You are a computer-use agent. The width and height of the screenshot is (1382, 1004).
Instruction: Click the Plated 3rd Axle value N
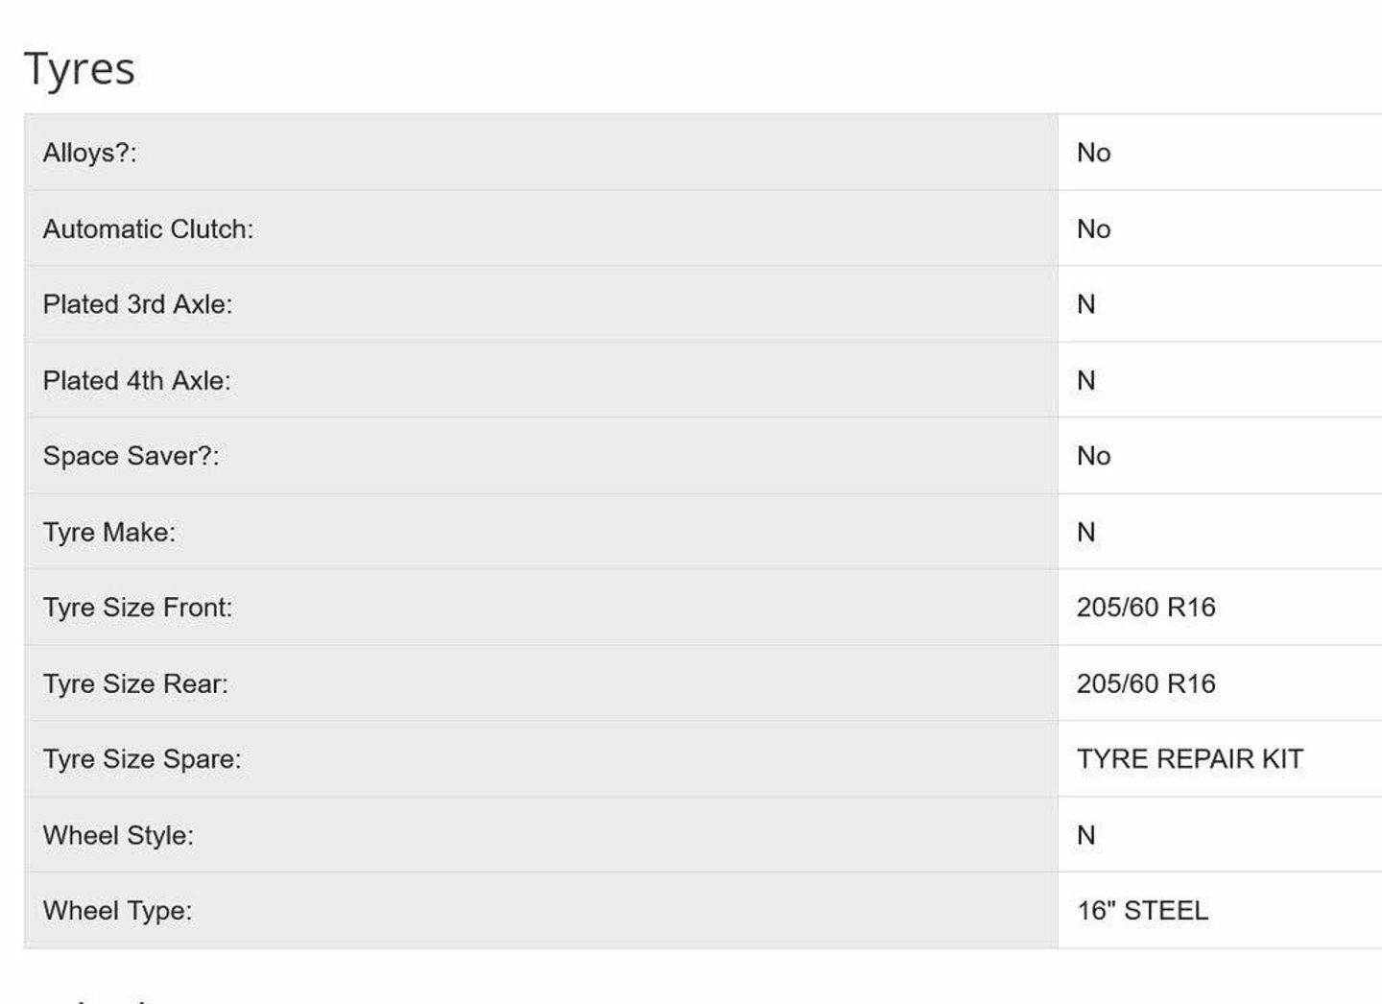pyautogui.click(x=1085, y=304)
